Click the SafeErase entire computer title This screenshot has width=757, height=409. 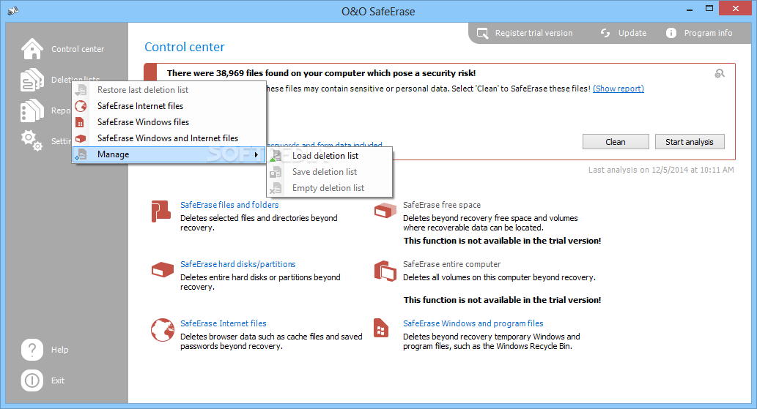pos(452,264)
